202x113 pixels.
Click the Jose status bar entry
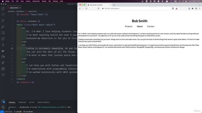click(x=18, y=112)
